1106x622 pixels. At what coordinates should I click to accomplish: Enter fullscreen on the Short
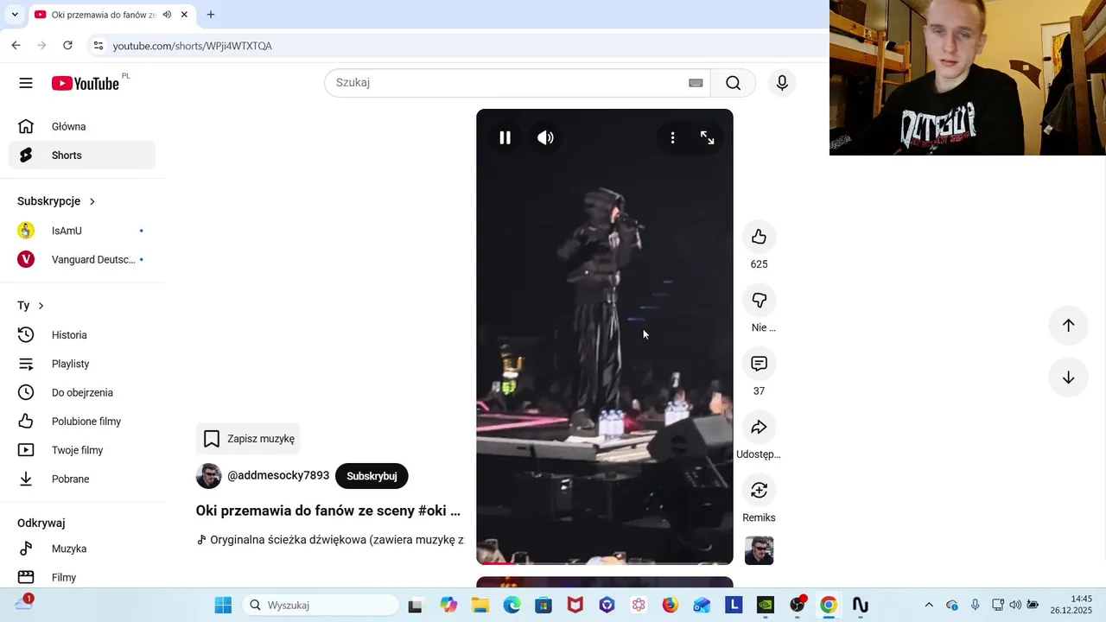[x=707, y=137]
